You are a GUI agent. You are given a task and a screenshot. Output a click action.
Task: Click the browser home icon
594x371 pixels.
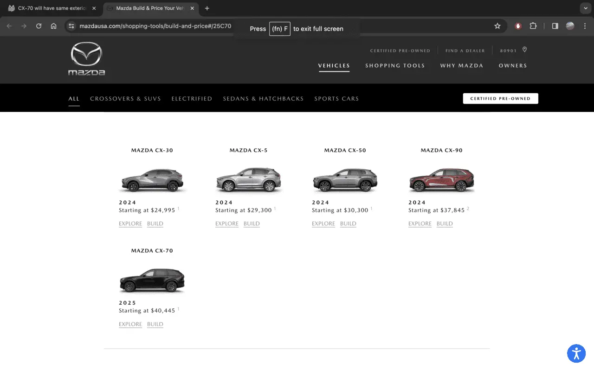54,26
